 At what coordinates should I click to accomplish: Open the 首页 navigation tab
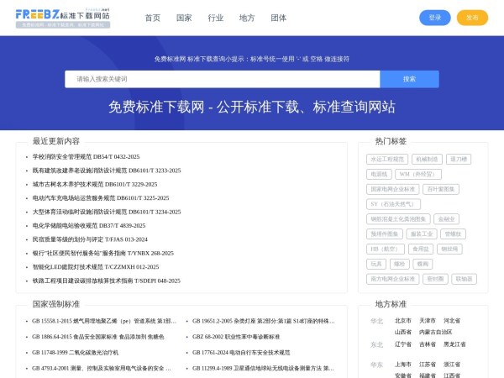point(152,18)
